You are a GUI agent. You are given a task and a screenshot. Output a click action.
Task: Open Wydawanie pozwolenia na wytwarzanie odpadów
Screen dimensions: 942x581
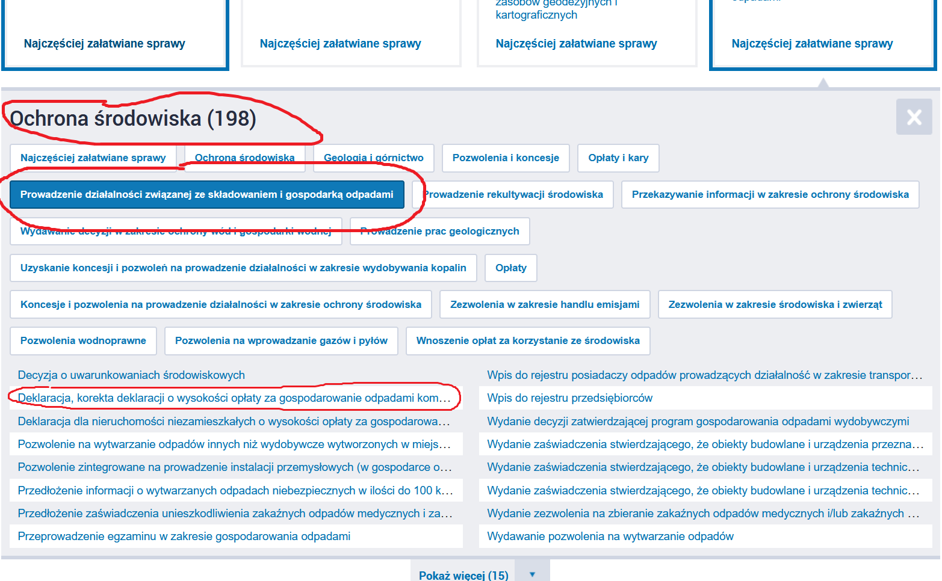tap(610, 536)
